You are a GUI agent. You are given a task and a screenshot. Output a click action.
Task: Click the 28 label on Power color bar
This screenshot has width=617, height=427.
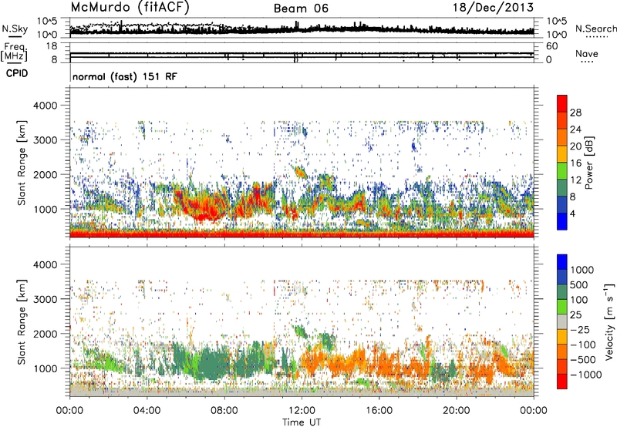(575, 113)
